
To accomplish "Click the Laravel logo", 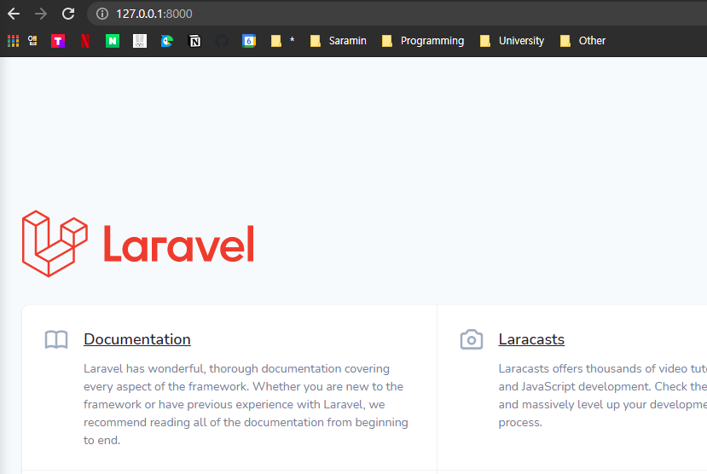I will [x=138, y=244].
